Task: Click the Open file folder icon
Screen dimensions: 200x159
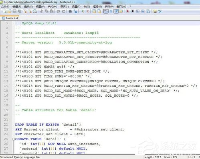Action: pos(9,12)
